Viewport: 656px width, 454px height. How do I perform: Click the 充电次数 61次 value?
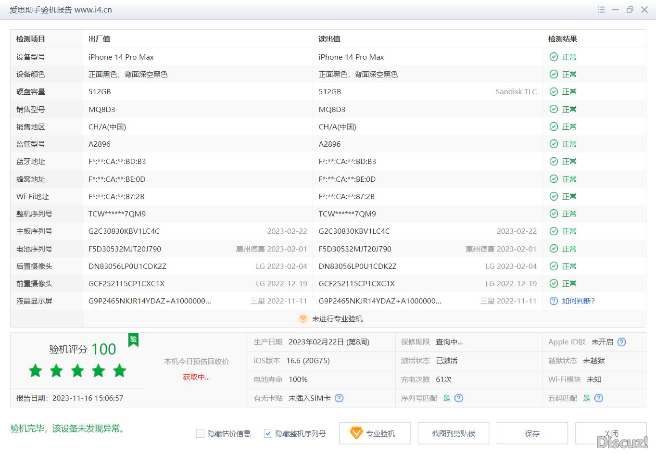(443, 379)
